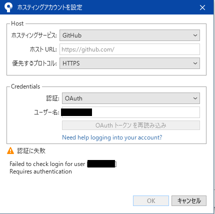Click the chevron arrow beside OAuth
The image size is (215, 214).
[195, 98]
